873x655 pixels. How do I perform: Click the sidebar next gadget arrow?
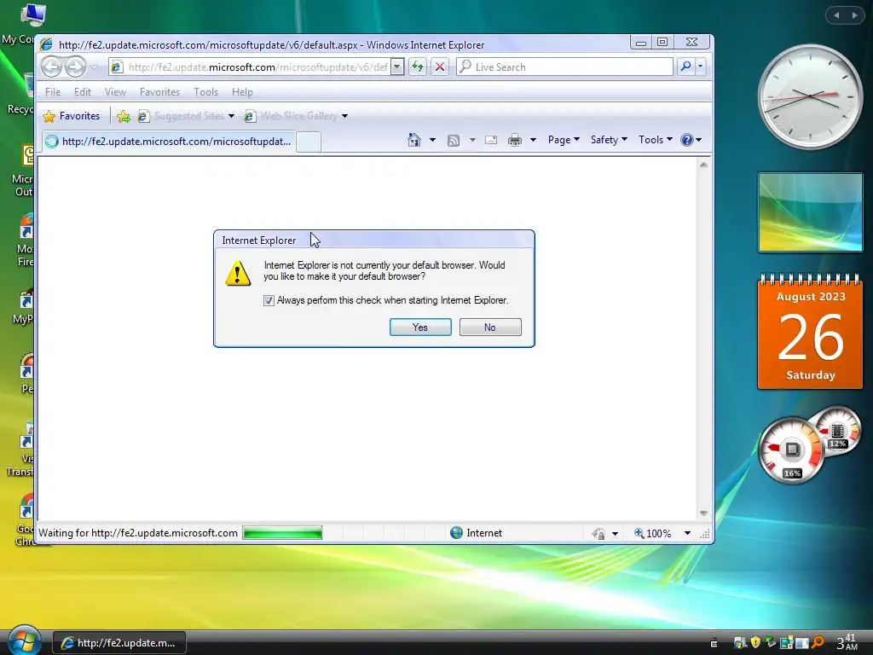click(x=854, y=15)
